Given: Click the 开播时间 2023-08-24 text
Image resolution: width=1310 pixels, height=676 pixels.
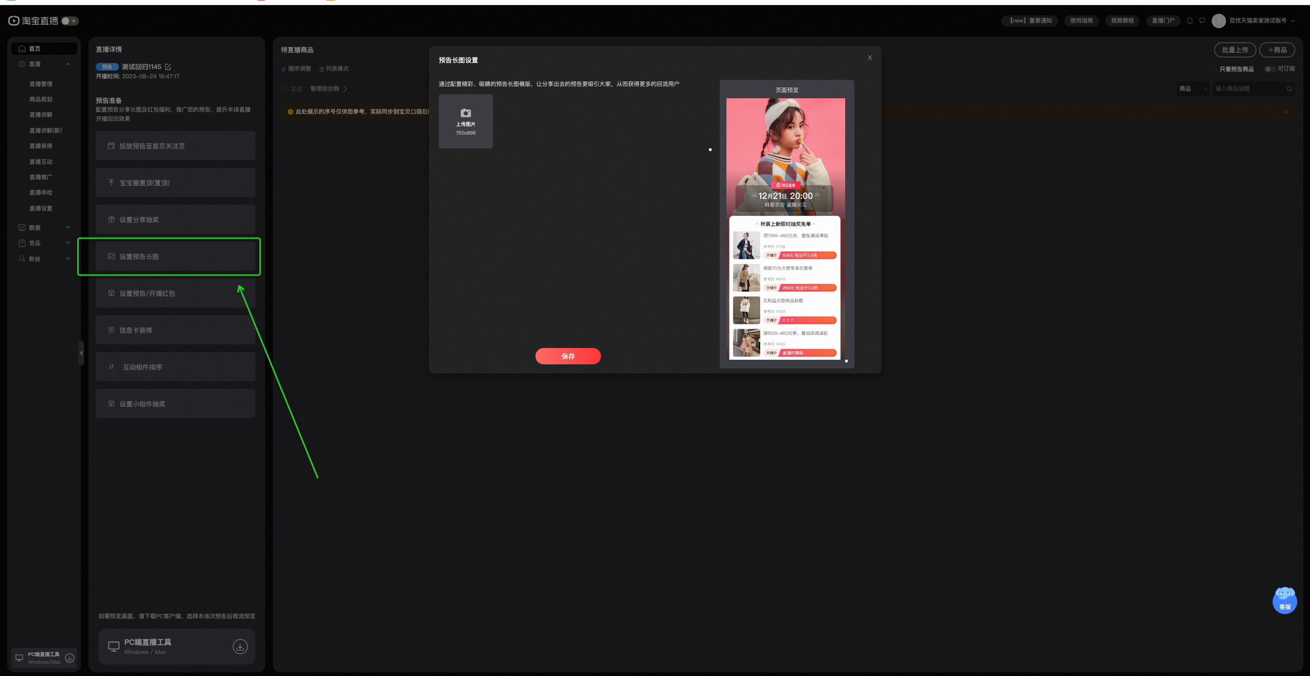Looking at the screenshot, I should click(138, 77).
